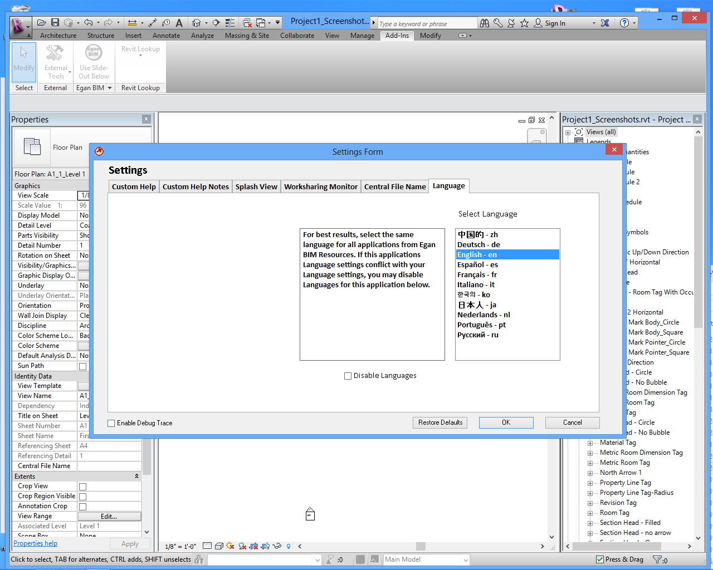The image size is (713, 570).
Task: Select the Tag by Category icon
Action: coord(166,23)
